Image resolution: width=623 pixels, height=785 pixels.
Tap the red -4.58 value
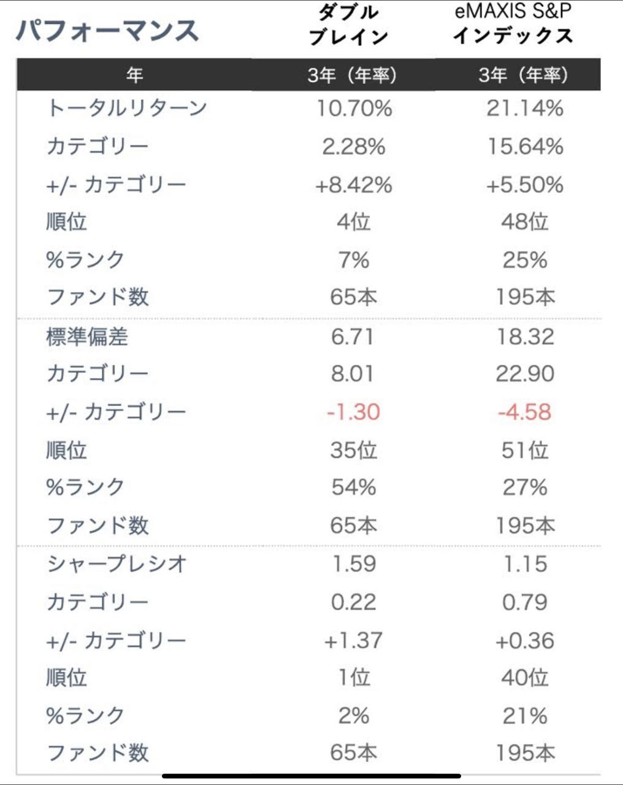click(x=525, y=412)
